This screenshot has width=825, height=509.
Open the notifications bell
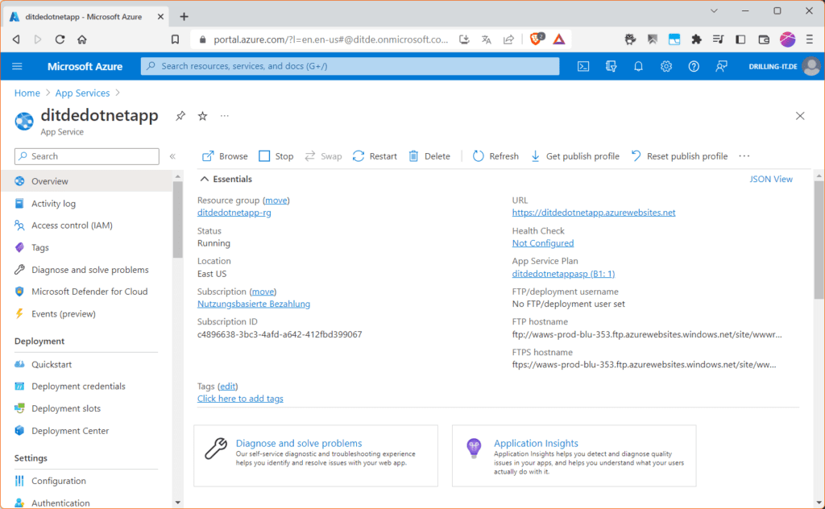click(638, 66)
